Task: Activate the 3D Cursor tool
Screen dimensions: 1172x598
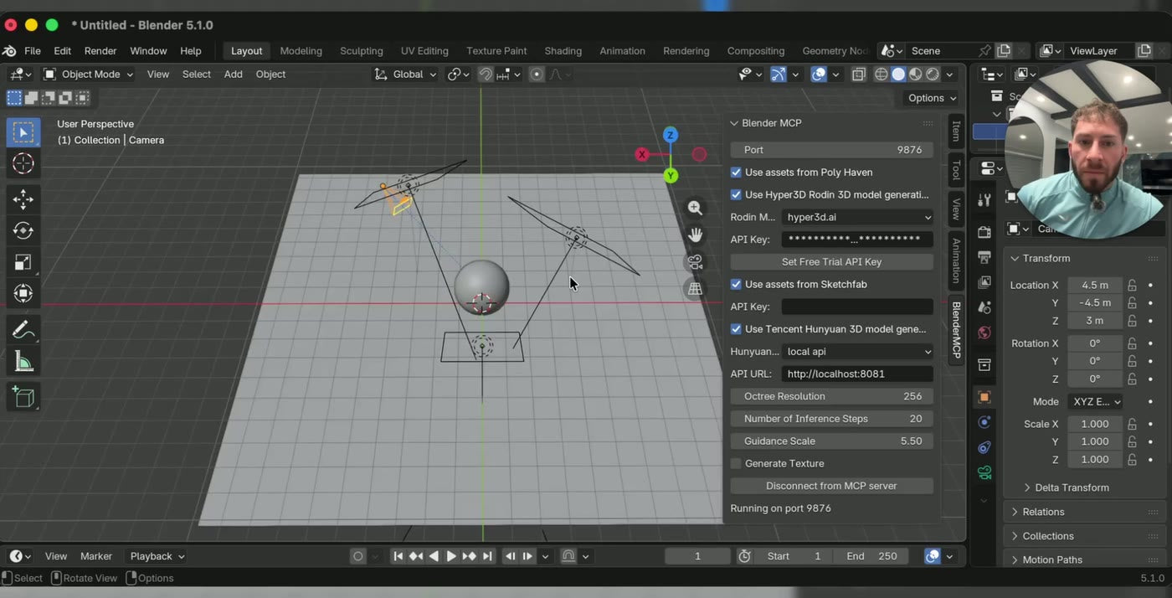Action: point(23,163)
